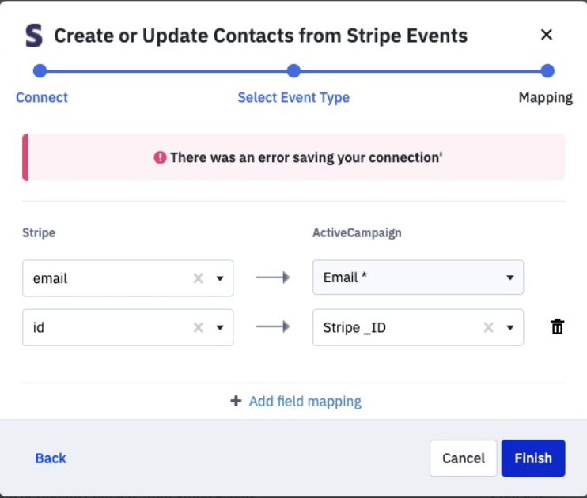Go to the Select Event Type step
This screenshot has height=498, width=587.
(x=293, y=97)
